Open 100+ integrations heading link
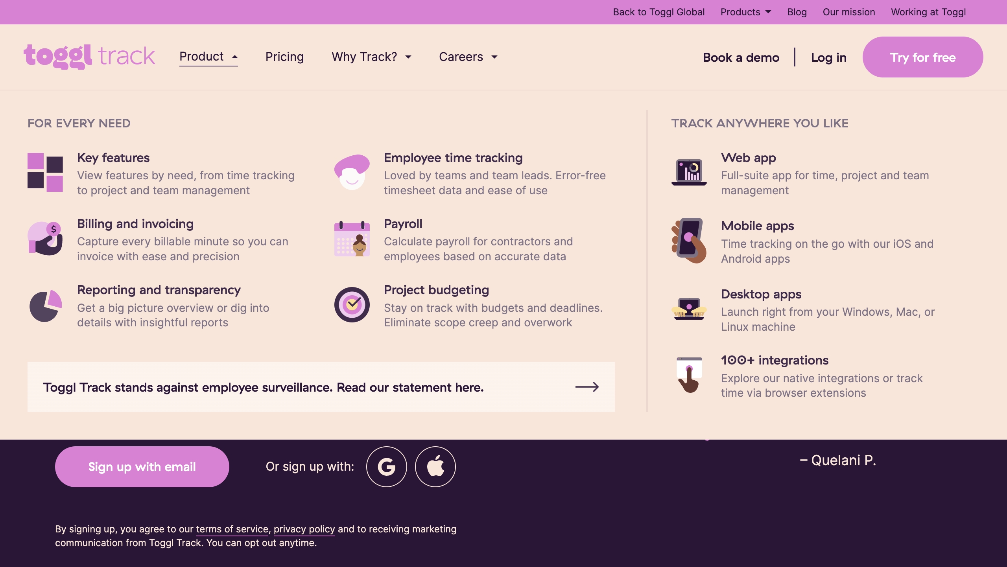The width and height of the screenshot is (1007, 567). click(x=775, y=360)
